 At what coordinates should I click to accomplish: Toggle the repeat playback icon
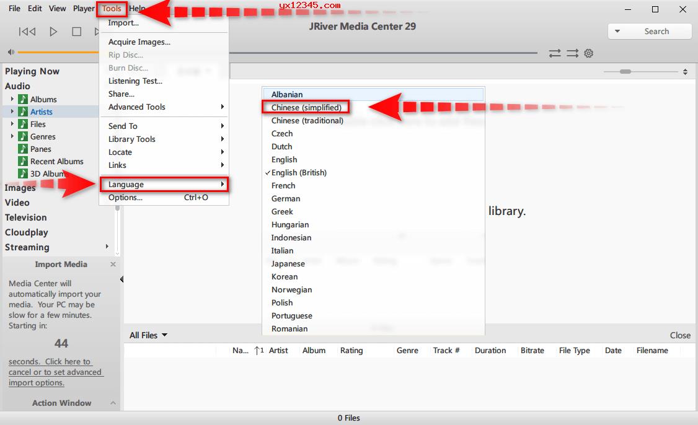(555, 53)
